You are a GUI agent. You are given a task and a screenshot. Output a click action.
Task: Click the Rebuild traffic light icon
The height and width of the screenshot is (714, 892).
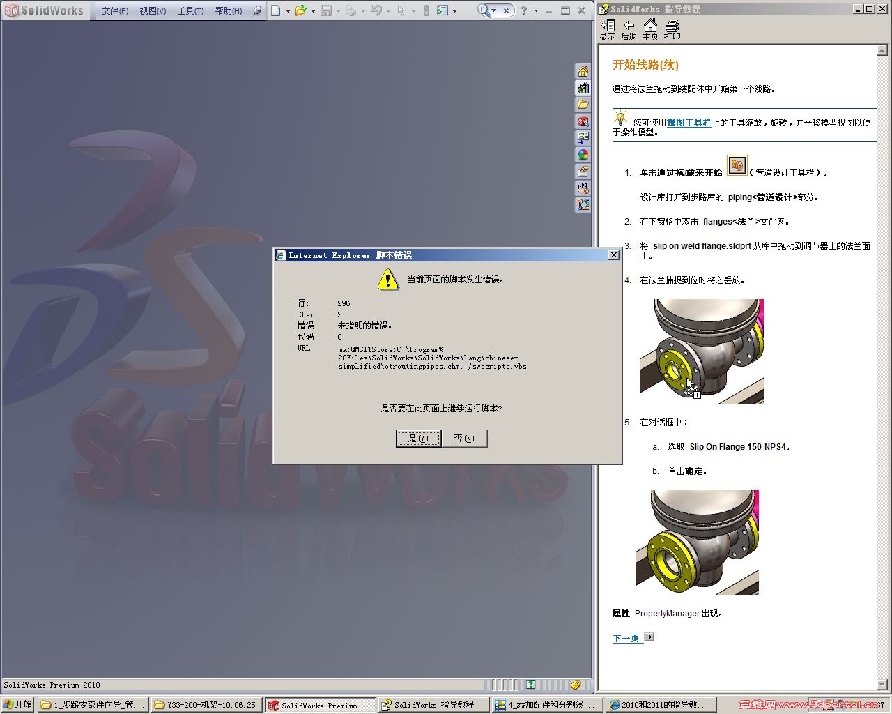[x=426, y=10]
